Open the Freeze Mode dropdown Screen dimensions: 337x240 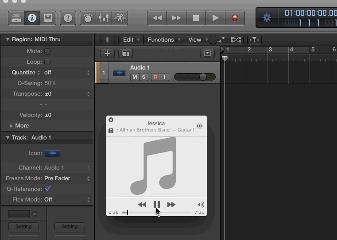(x=66, y=178)
